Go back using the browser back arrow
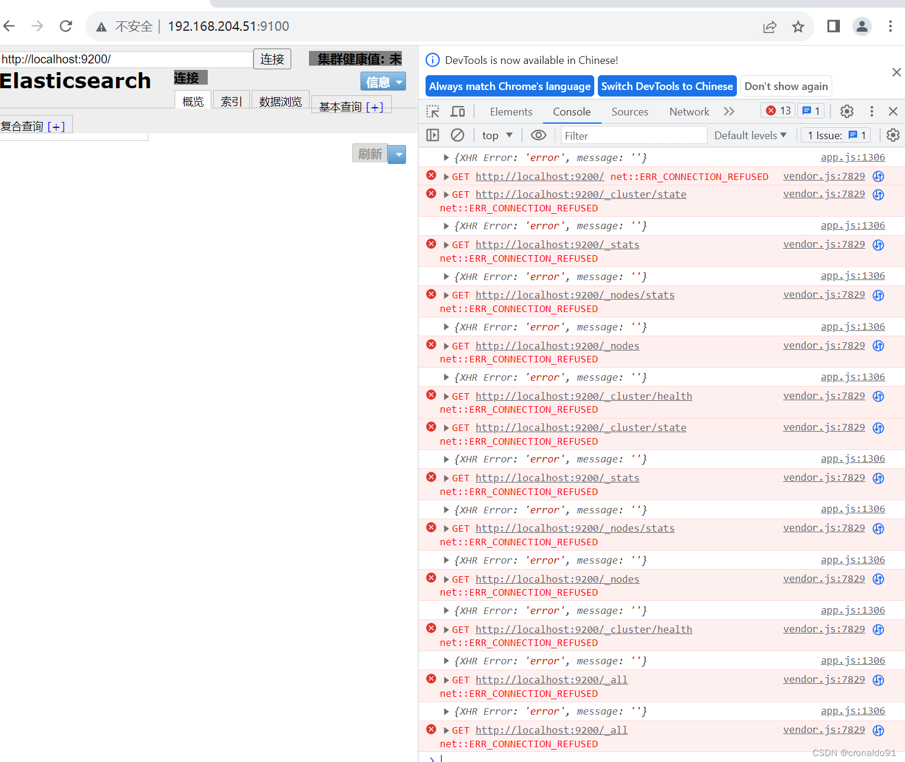905x762 pixels. pyautogui.click(x=9, y=26)
